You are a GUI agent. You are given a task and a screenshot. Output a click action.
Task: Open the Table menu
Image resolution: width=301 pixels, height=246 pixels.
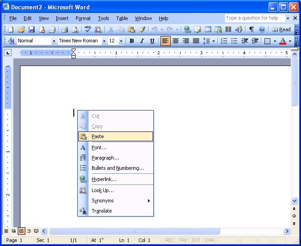[122, 18]
